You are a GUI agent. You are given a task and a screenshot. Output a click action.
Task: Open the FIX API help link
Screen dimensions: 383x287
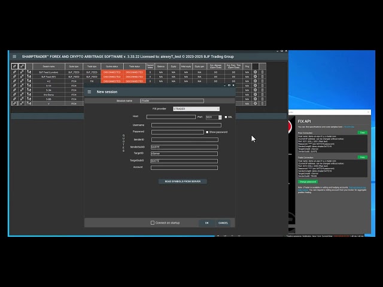pos(349,127)
